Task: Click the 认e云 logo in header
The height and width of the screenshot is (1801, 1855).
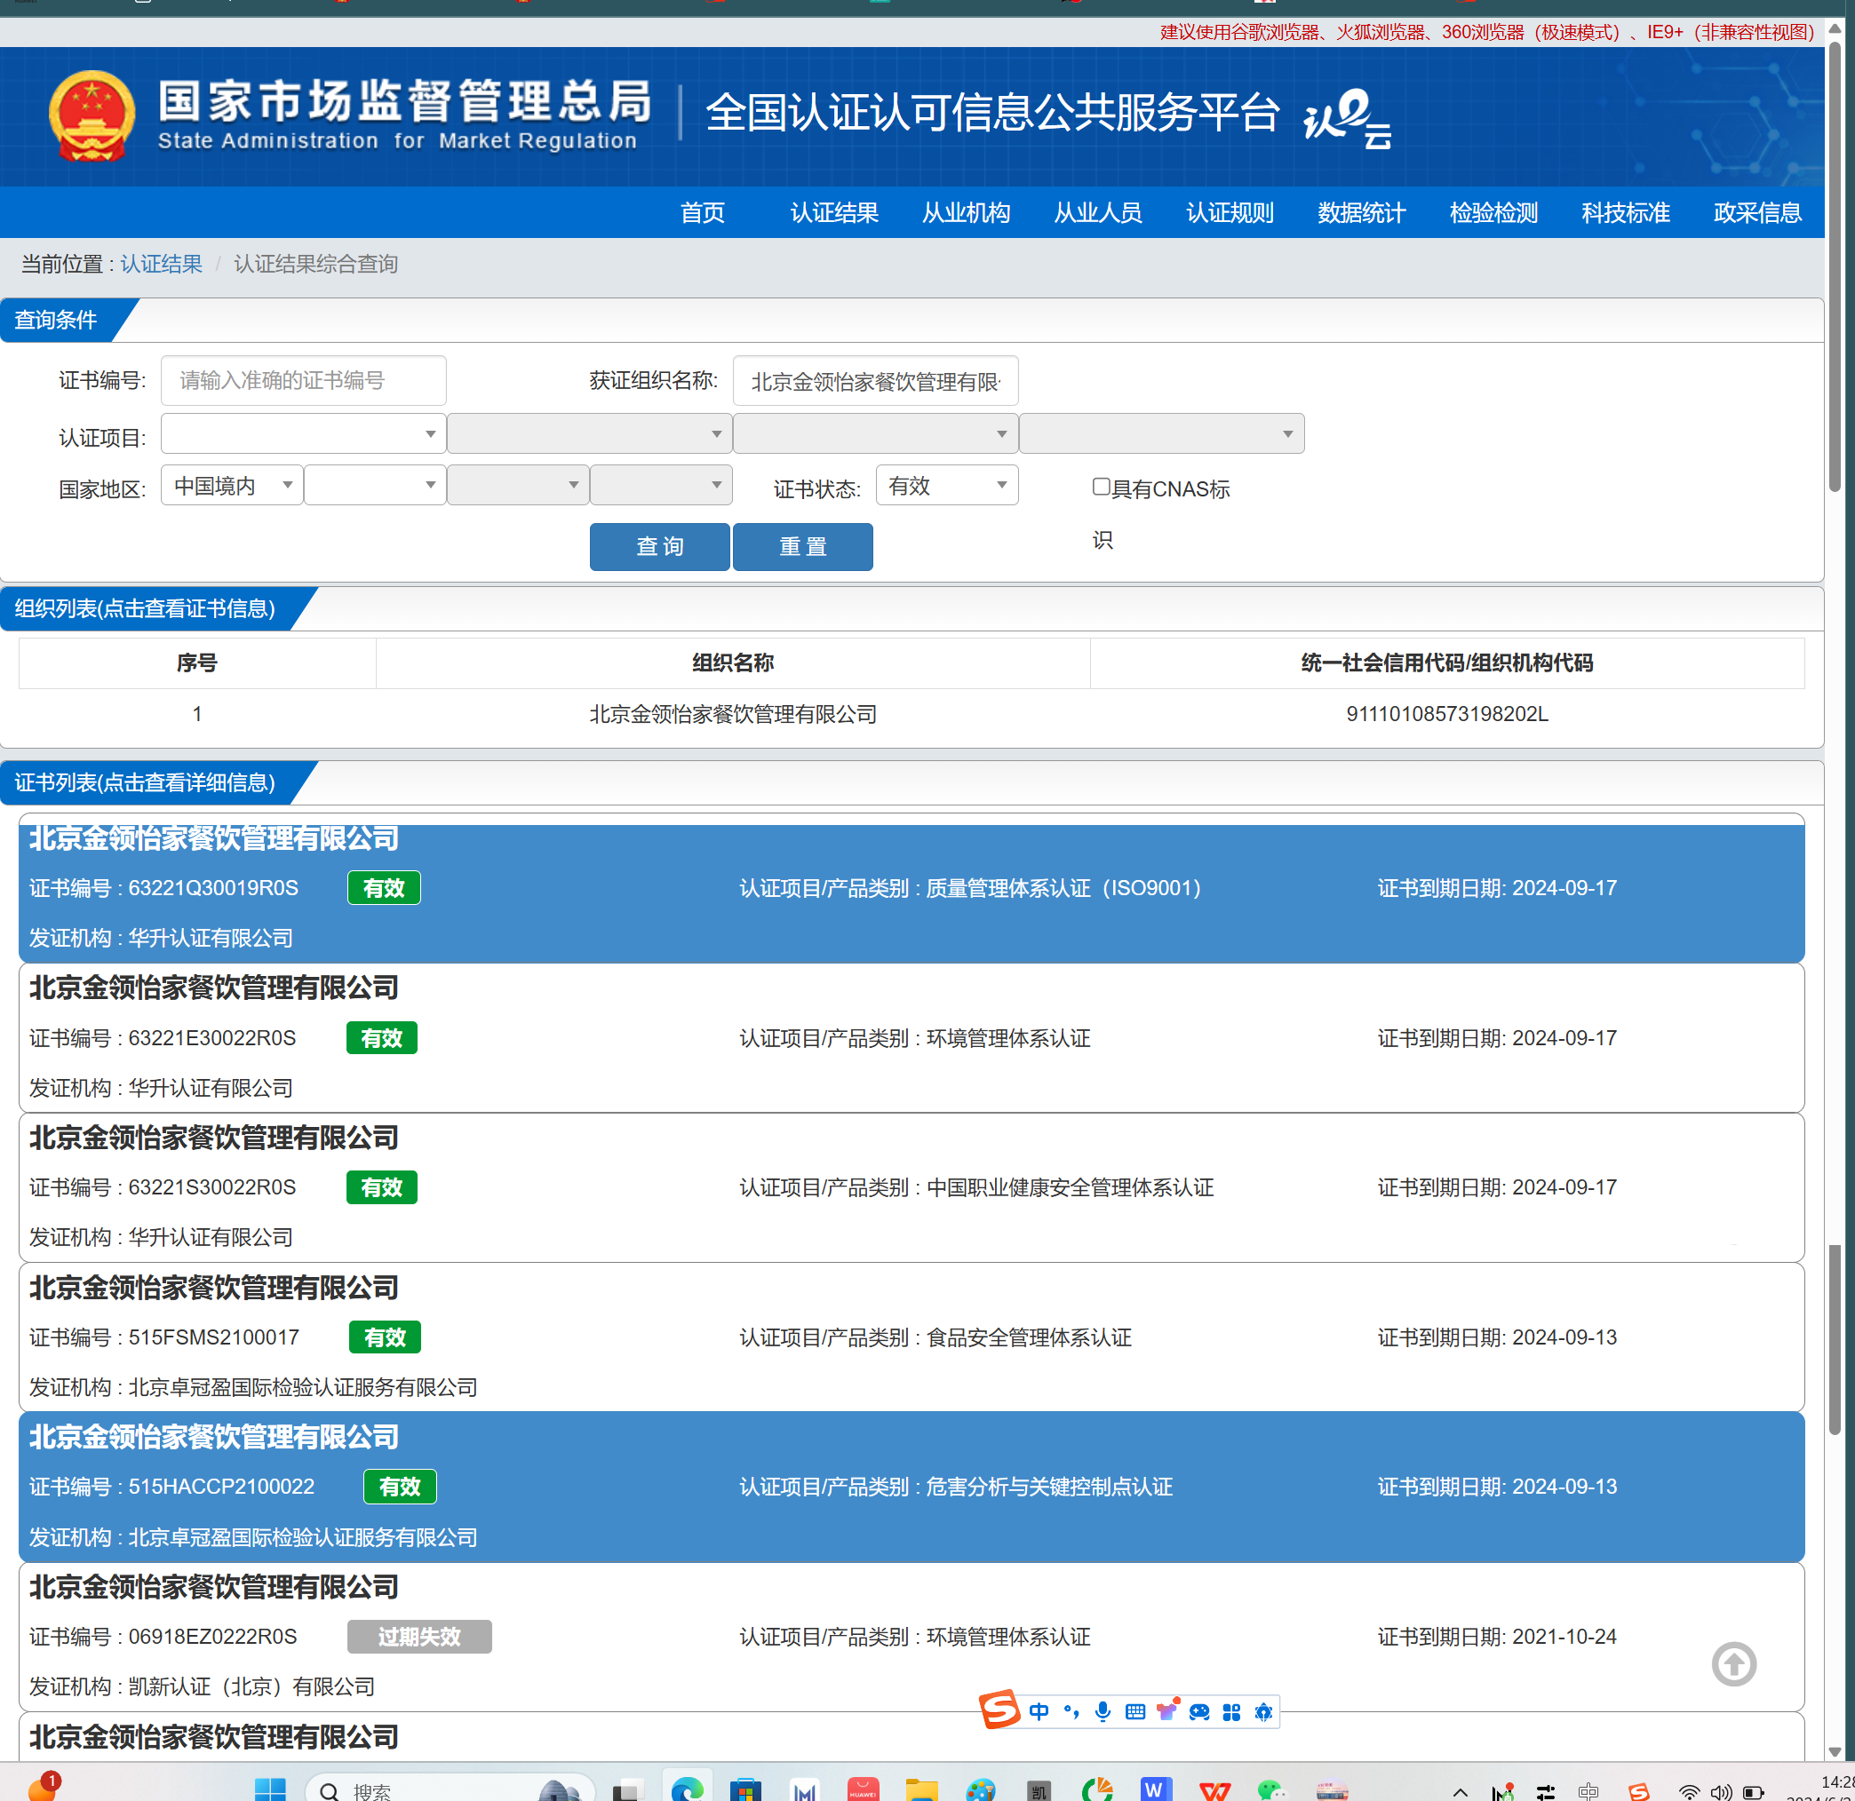Action: [x=1347, y=118]
